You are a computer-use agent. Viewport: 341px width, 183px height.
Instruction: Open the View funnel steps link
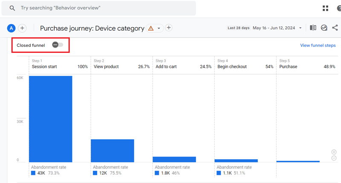pyautogui.click(x=318, y=46)
